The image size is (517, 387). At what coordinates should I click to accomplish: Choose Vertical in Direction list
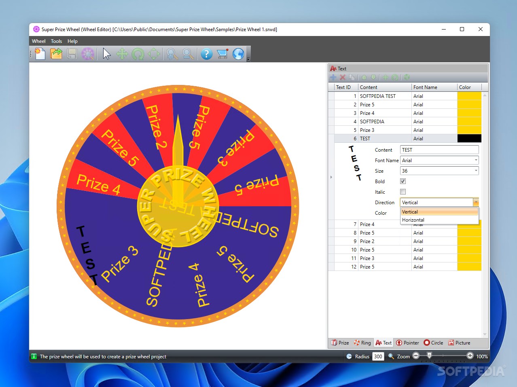[x=439, y=212]
